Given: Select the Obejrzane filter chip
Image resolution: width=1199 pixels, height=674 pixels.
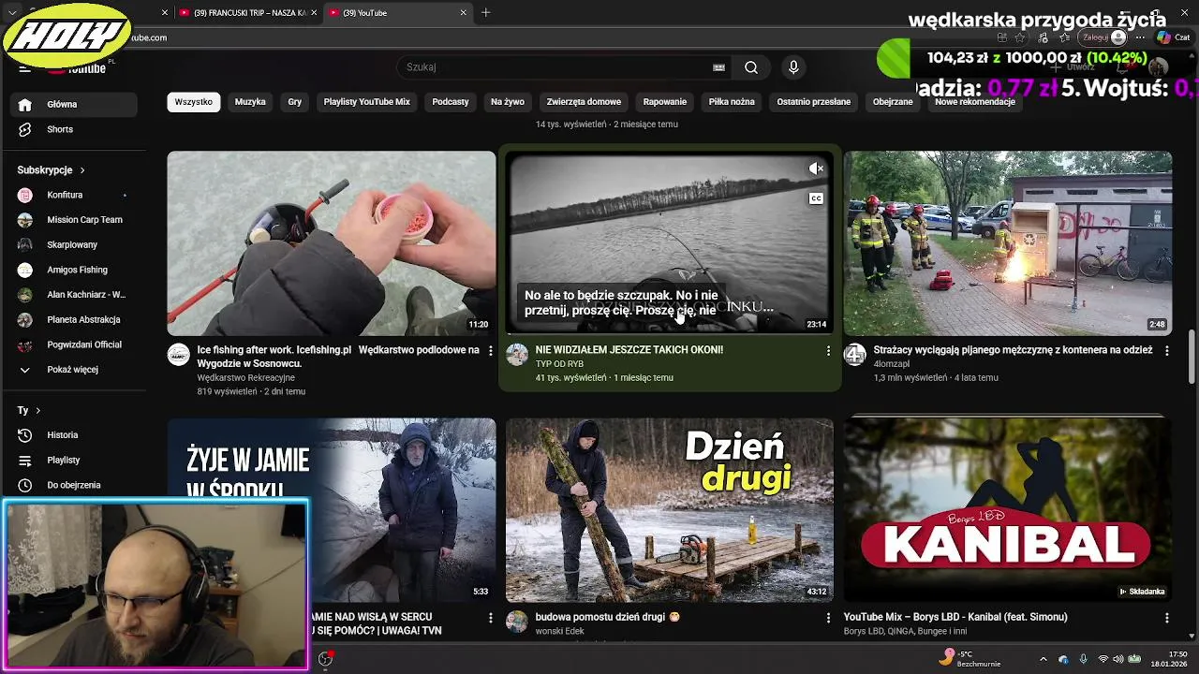Looking at the screenshot, I should [x=893, y=102].
